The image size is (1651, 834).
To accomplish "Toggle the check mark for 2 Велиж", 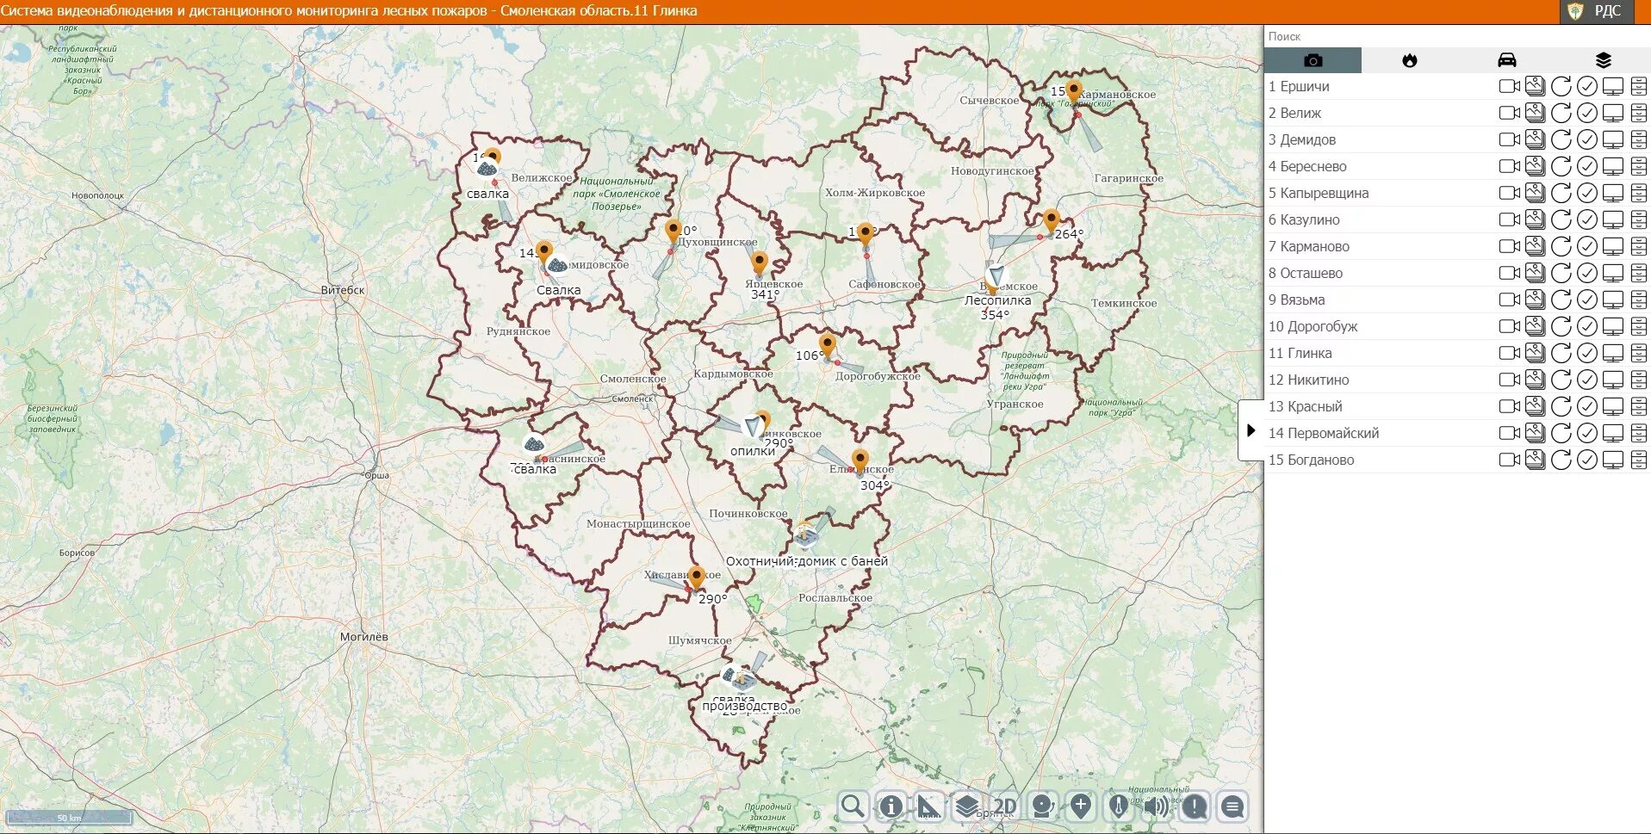I will click(1586, 113).
